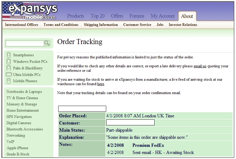Follow the 'here' arriving stock link
This screenshot has height=159, width=236.
click(x=101, y=84)
